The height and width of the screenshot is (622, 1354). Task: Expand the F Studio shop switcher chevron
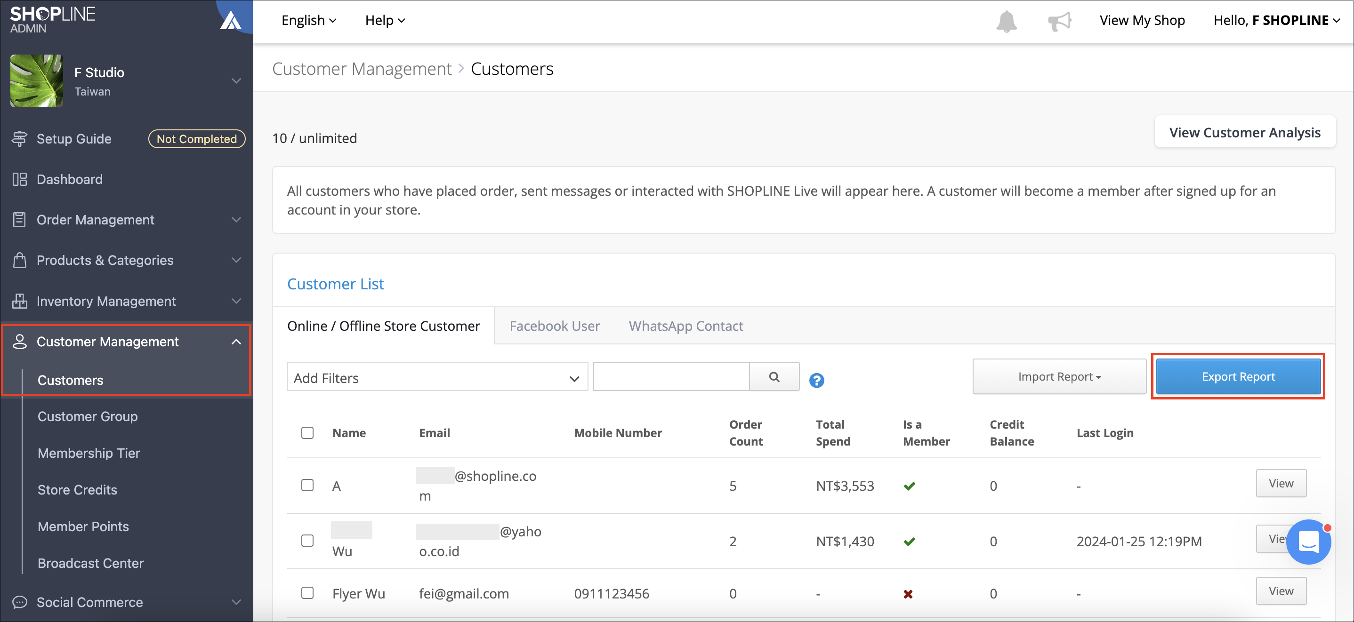tap(236, 81)
